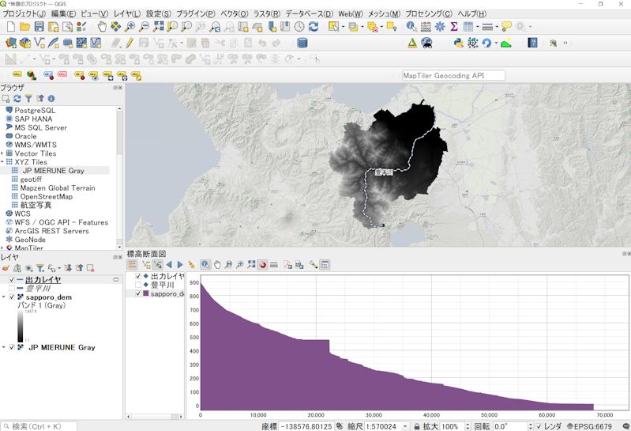
Task: Remove selected layer in Layers panel
Action: click(x=90, y=268)
